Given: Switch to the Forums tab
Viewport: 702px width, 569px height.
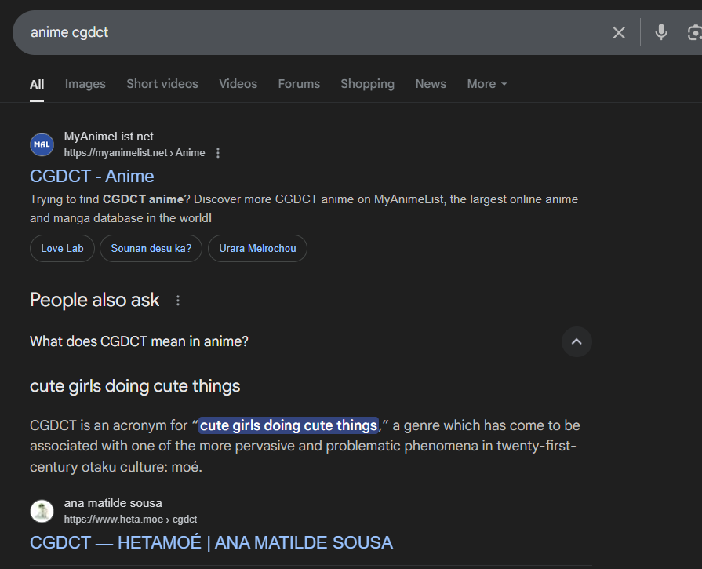Looking at the screenshot, I should (299, 84).
